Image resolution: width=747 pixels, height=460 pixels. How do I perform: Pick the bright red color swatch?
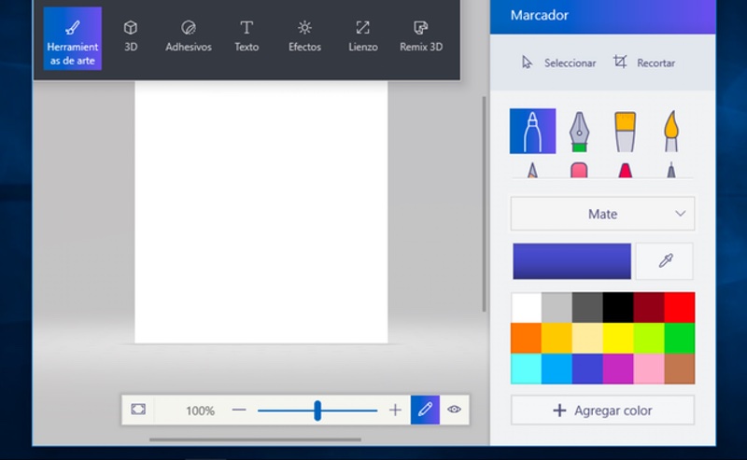coord(680,308)
